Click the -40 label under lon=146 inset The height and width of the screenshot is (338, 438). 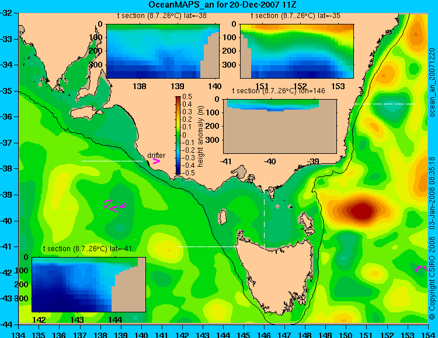pos(270,161)
